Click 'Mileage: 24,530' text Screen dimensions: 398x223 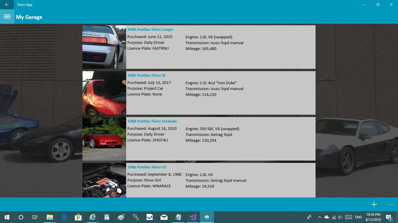(200, 186)
